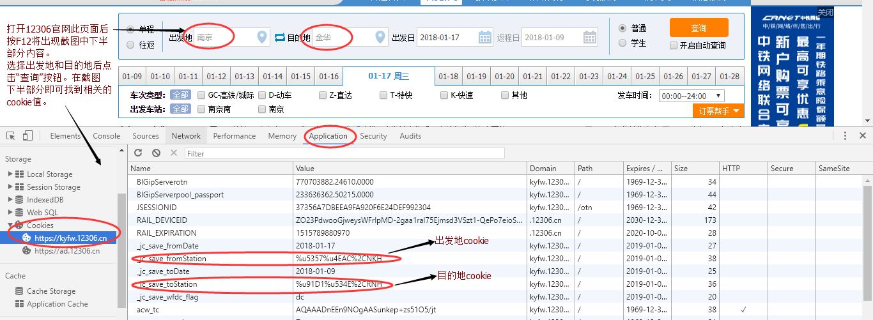Select the _jc_save_fromStation cookie row

click(495, 259)
